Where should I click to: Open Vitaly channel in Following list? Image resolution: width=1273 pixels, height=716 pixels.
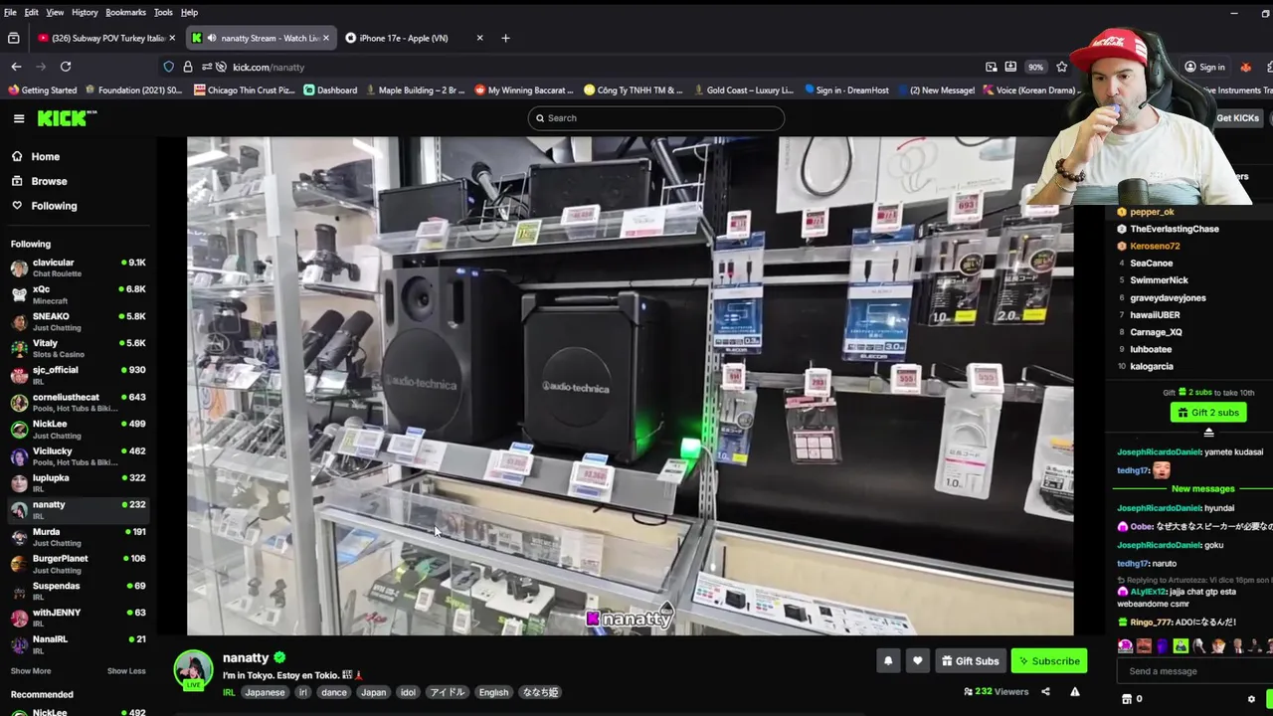[78, 347]
